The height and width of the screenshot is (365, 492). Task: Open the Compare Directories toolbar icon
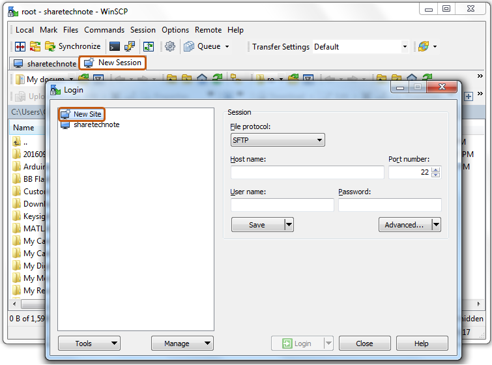pyautogui.click(x=20, y=47)
